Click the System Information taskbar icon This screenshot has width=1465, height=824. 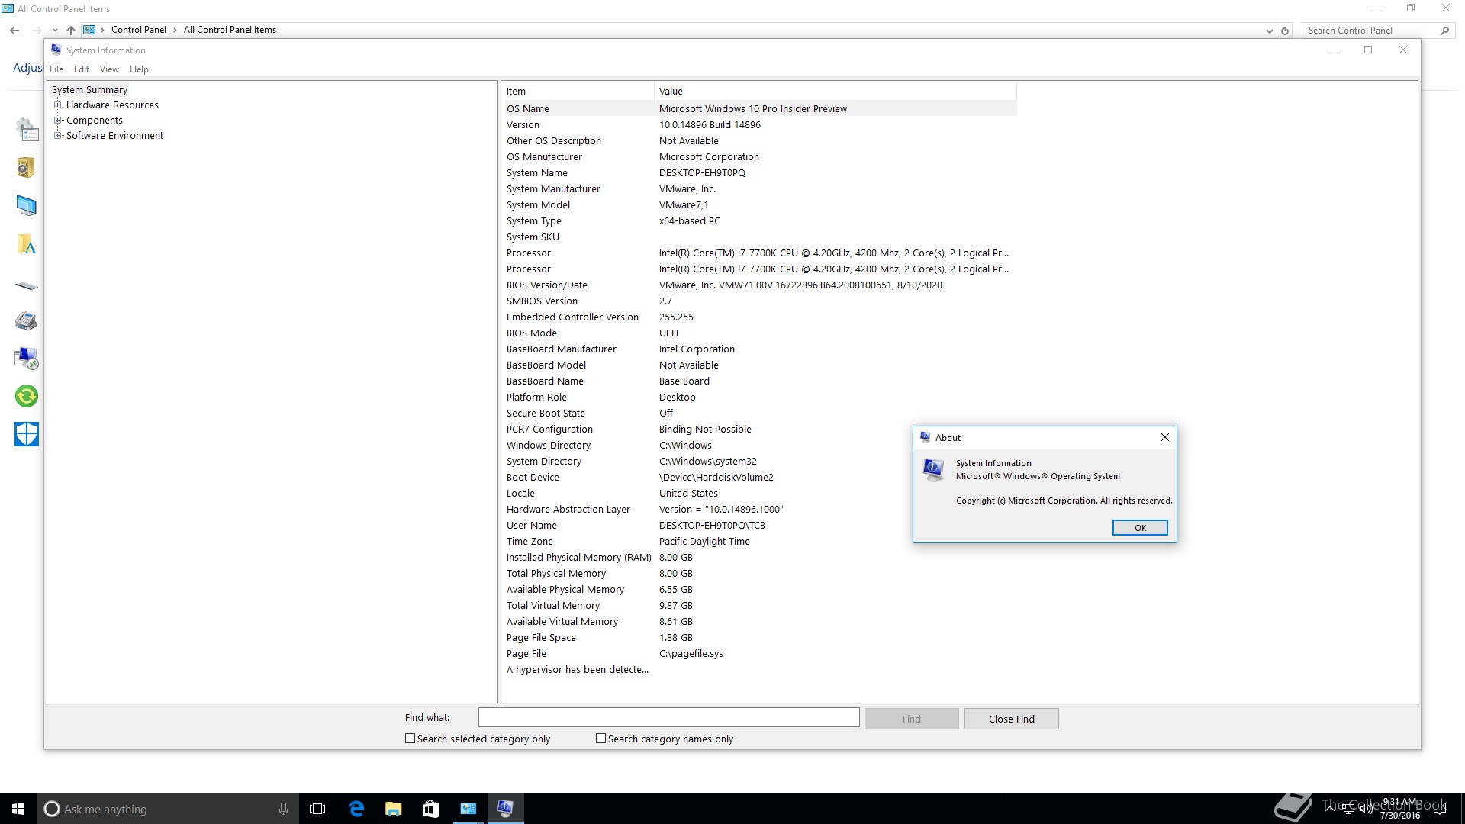505,809
